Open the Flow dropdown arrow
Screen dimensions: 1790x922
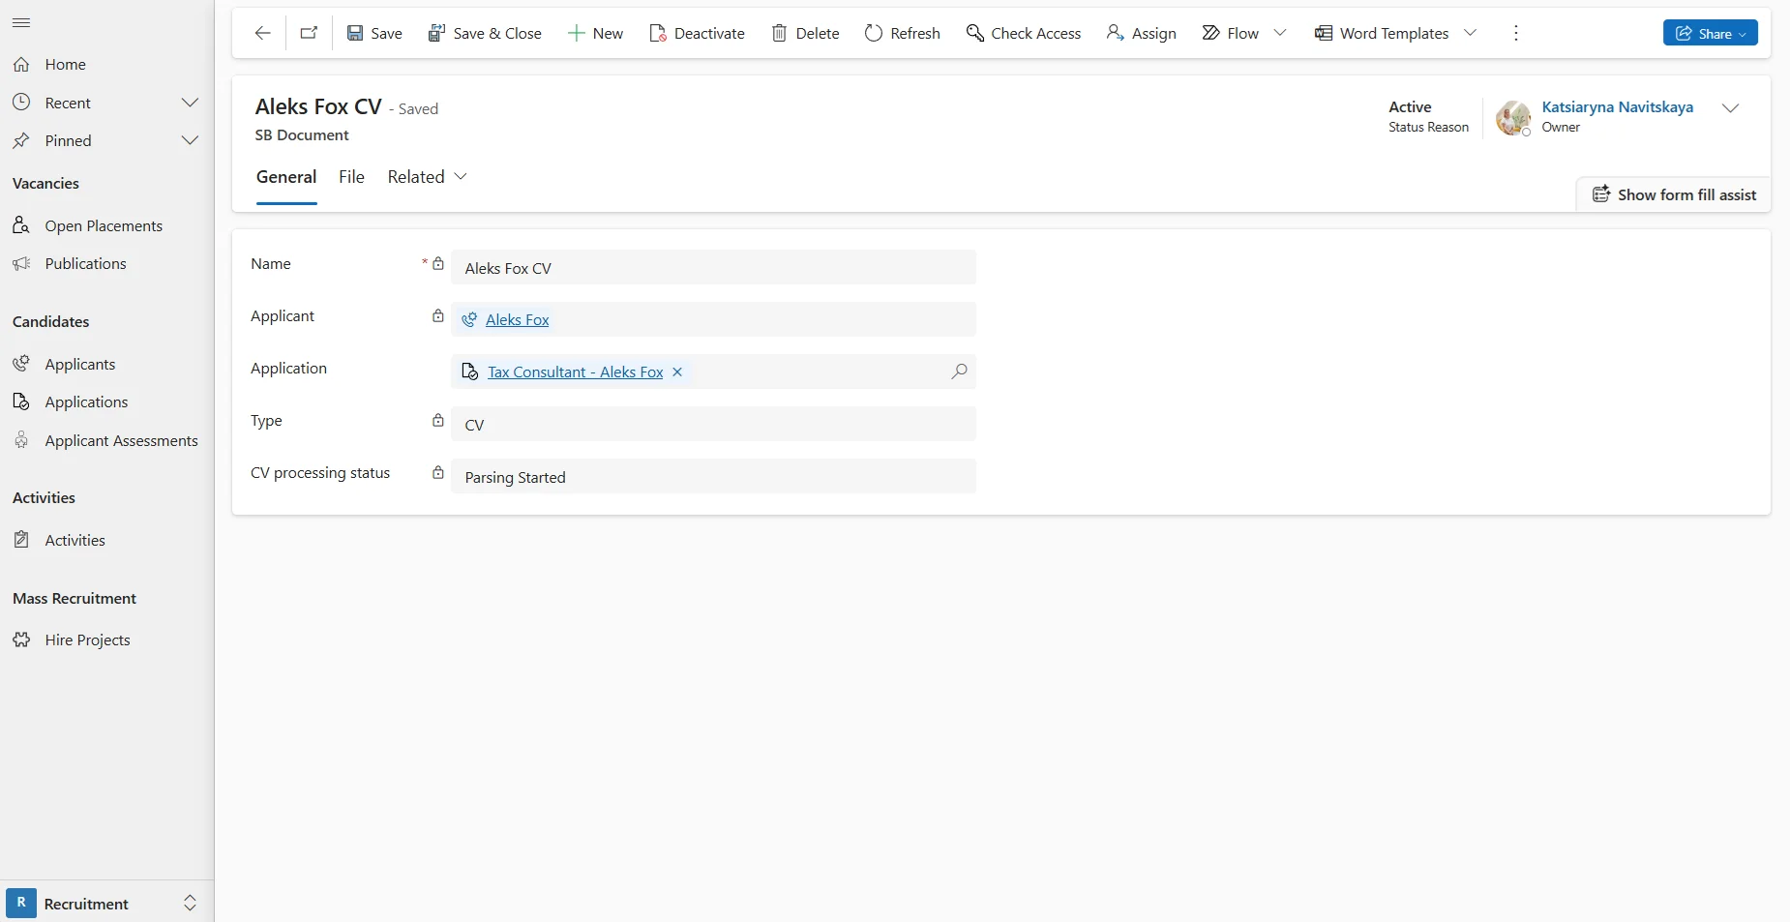click(x=1280, y=33)
